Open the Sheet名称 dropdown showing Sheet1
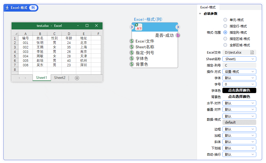Image resolution: width=266 pixels, height=163 pixels. tap(239, 59)
